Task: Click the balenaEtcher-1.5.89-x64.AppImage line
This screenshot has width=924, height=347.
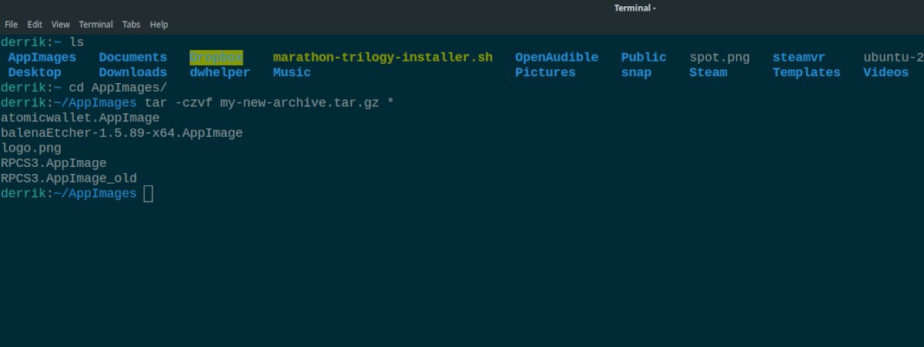Action: 122,133
